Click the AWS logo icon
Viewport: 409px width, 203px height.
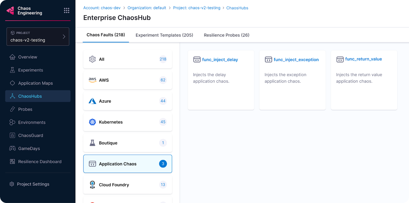92,80
